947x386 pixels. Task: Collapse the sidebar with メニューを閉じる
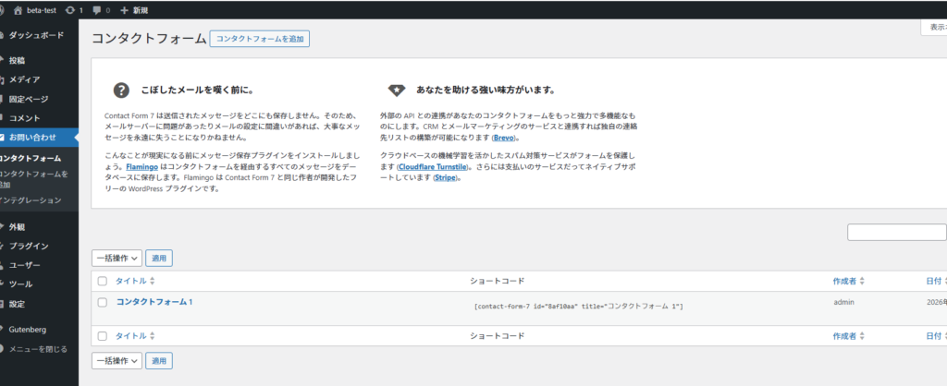point(38,349)
